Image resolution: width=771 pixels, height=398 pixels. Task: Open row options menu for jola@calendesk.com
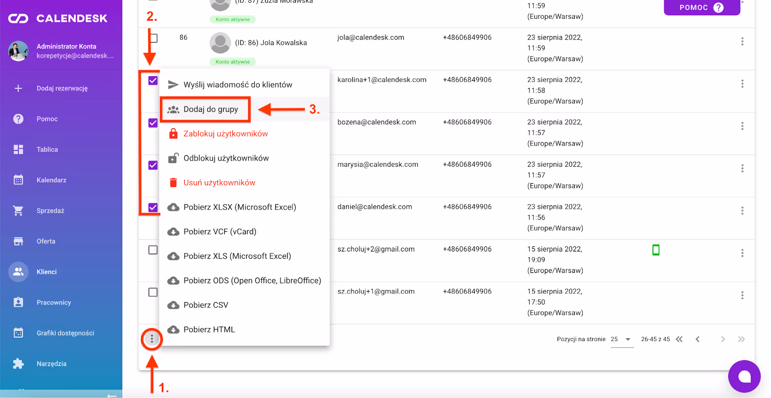(x=742, y=41)
